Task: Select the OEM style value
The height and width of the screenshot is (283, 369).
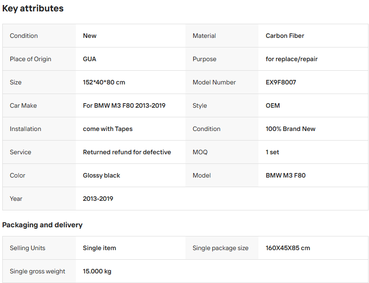Action: 273,105
